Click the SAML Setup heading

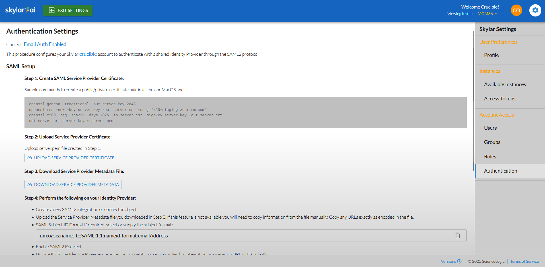click(x=21, y=66)
